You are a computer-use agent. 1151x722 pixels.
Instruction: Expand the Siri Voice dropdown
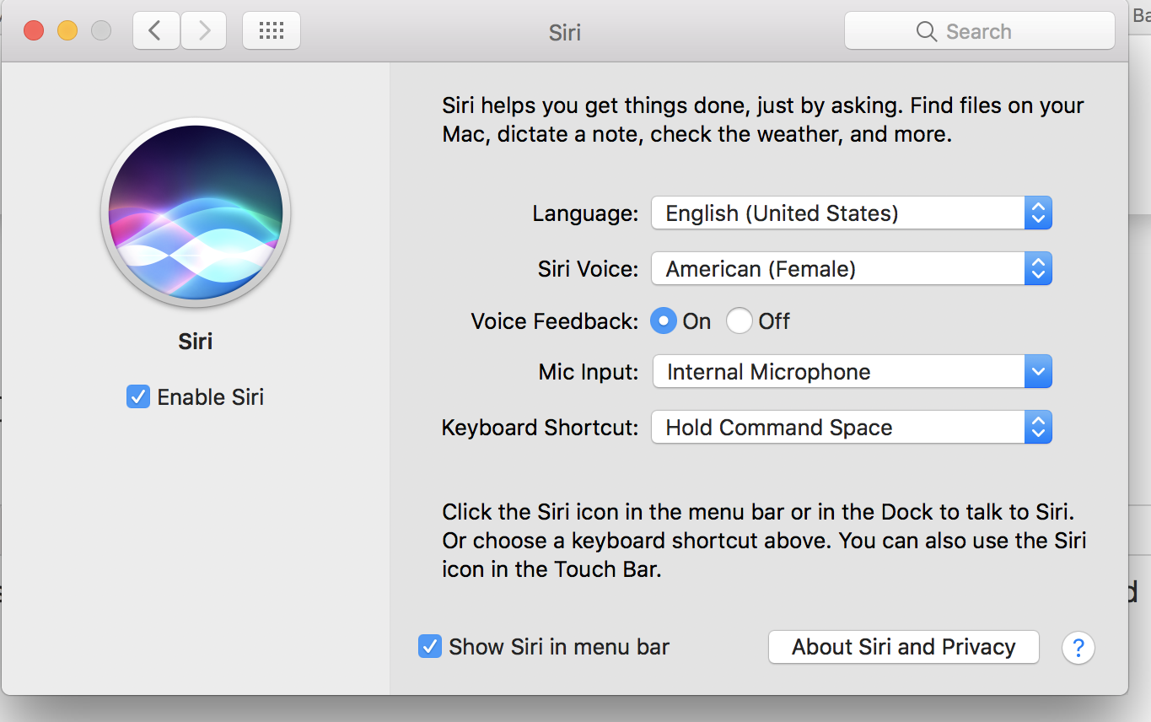click(852, 269)
